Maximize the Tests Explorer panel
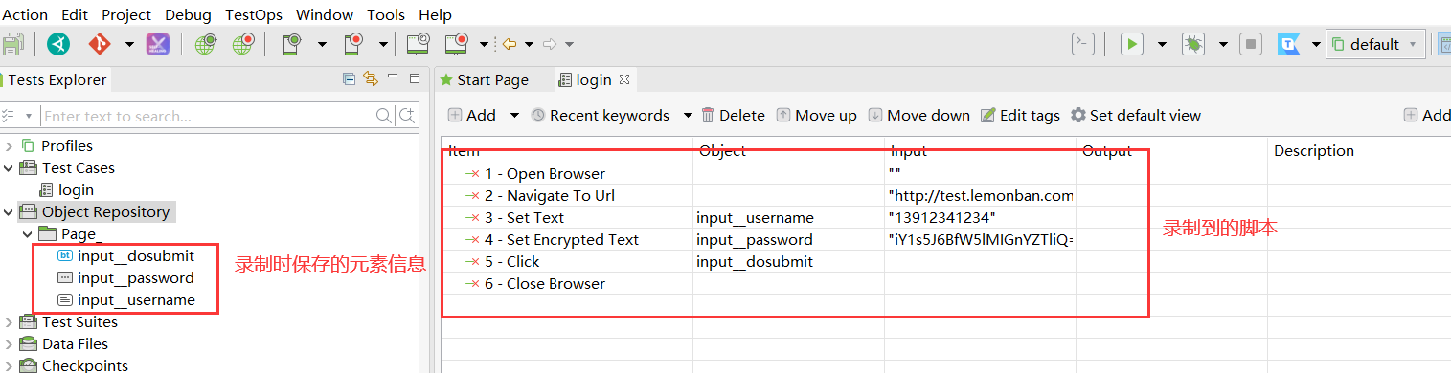This screenshot has height=373, width=1451. click(x=415, y=79)
